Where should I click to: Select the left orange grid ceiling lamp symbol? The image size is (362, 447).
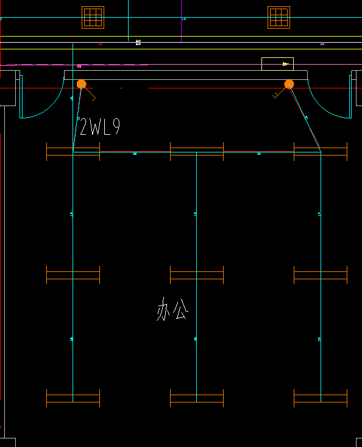pos(93,18)
